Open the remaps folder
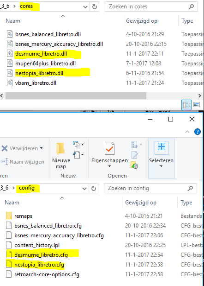The image size is (204, 286). pyautogui.click(x=23, y=216)
